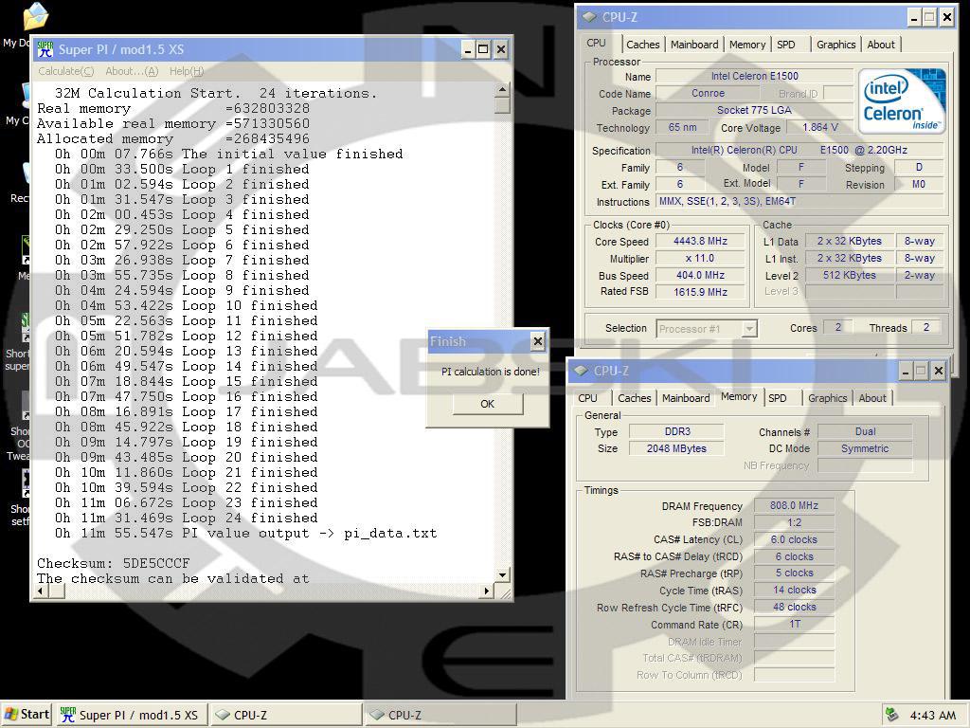Switch to Graphics tab in bottom CPU-Z window
The image size is (970, 728).
827,398
